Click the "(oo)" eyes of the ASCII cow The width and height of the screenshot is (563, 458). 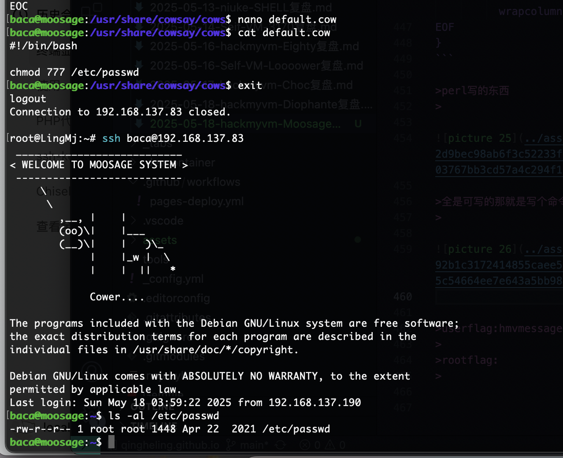point(71,231)
